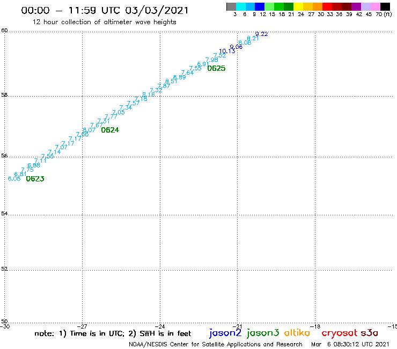Click the 54 latitude axis label
Screen dimensions: 397x349
4,214
